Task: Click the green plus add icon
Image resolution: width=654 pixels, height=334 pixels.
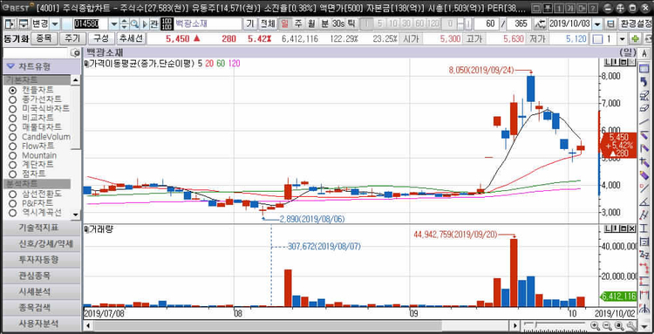Action: pos(636,39)
